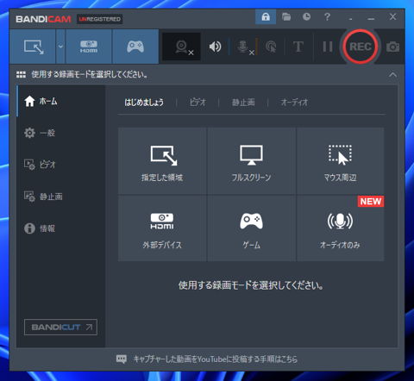Choose the ゲーム recording tile
414x381 pixels.
click(x=252, y=228)
